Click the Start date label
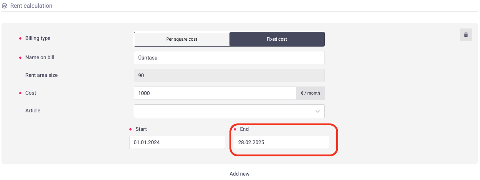This screenshot has width=480, height=180. click(141, 129)
